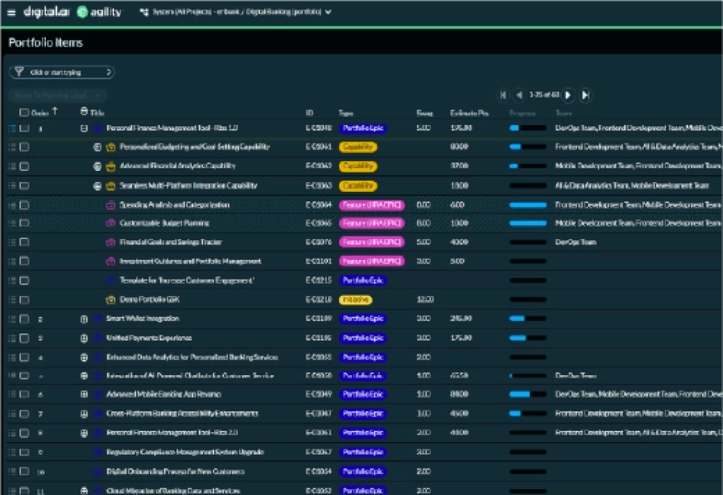The height and width of the screenshot is (495, 723).
Task: Click the purple feature icon beside Customizable Budget Planning
Action: coord(111,223)
